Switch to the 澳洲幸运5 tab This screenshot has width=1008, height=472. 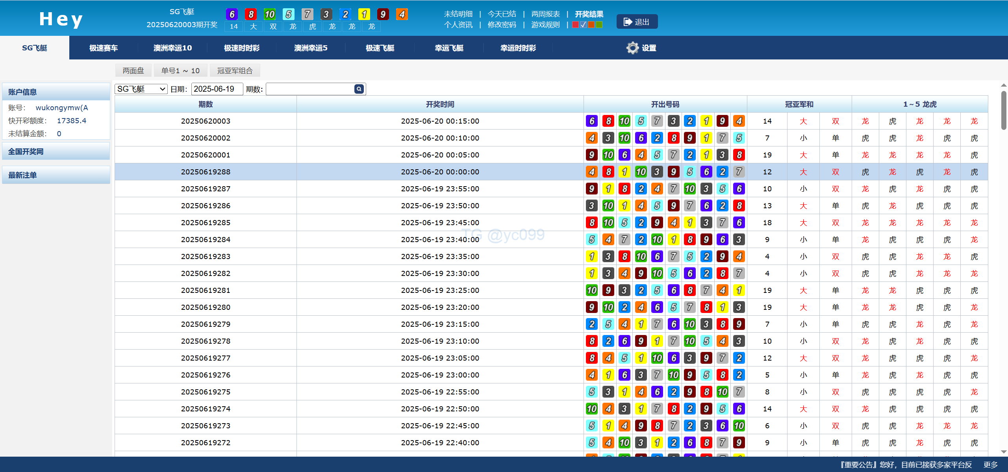point(311,48)
